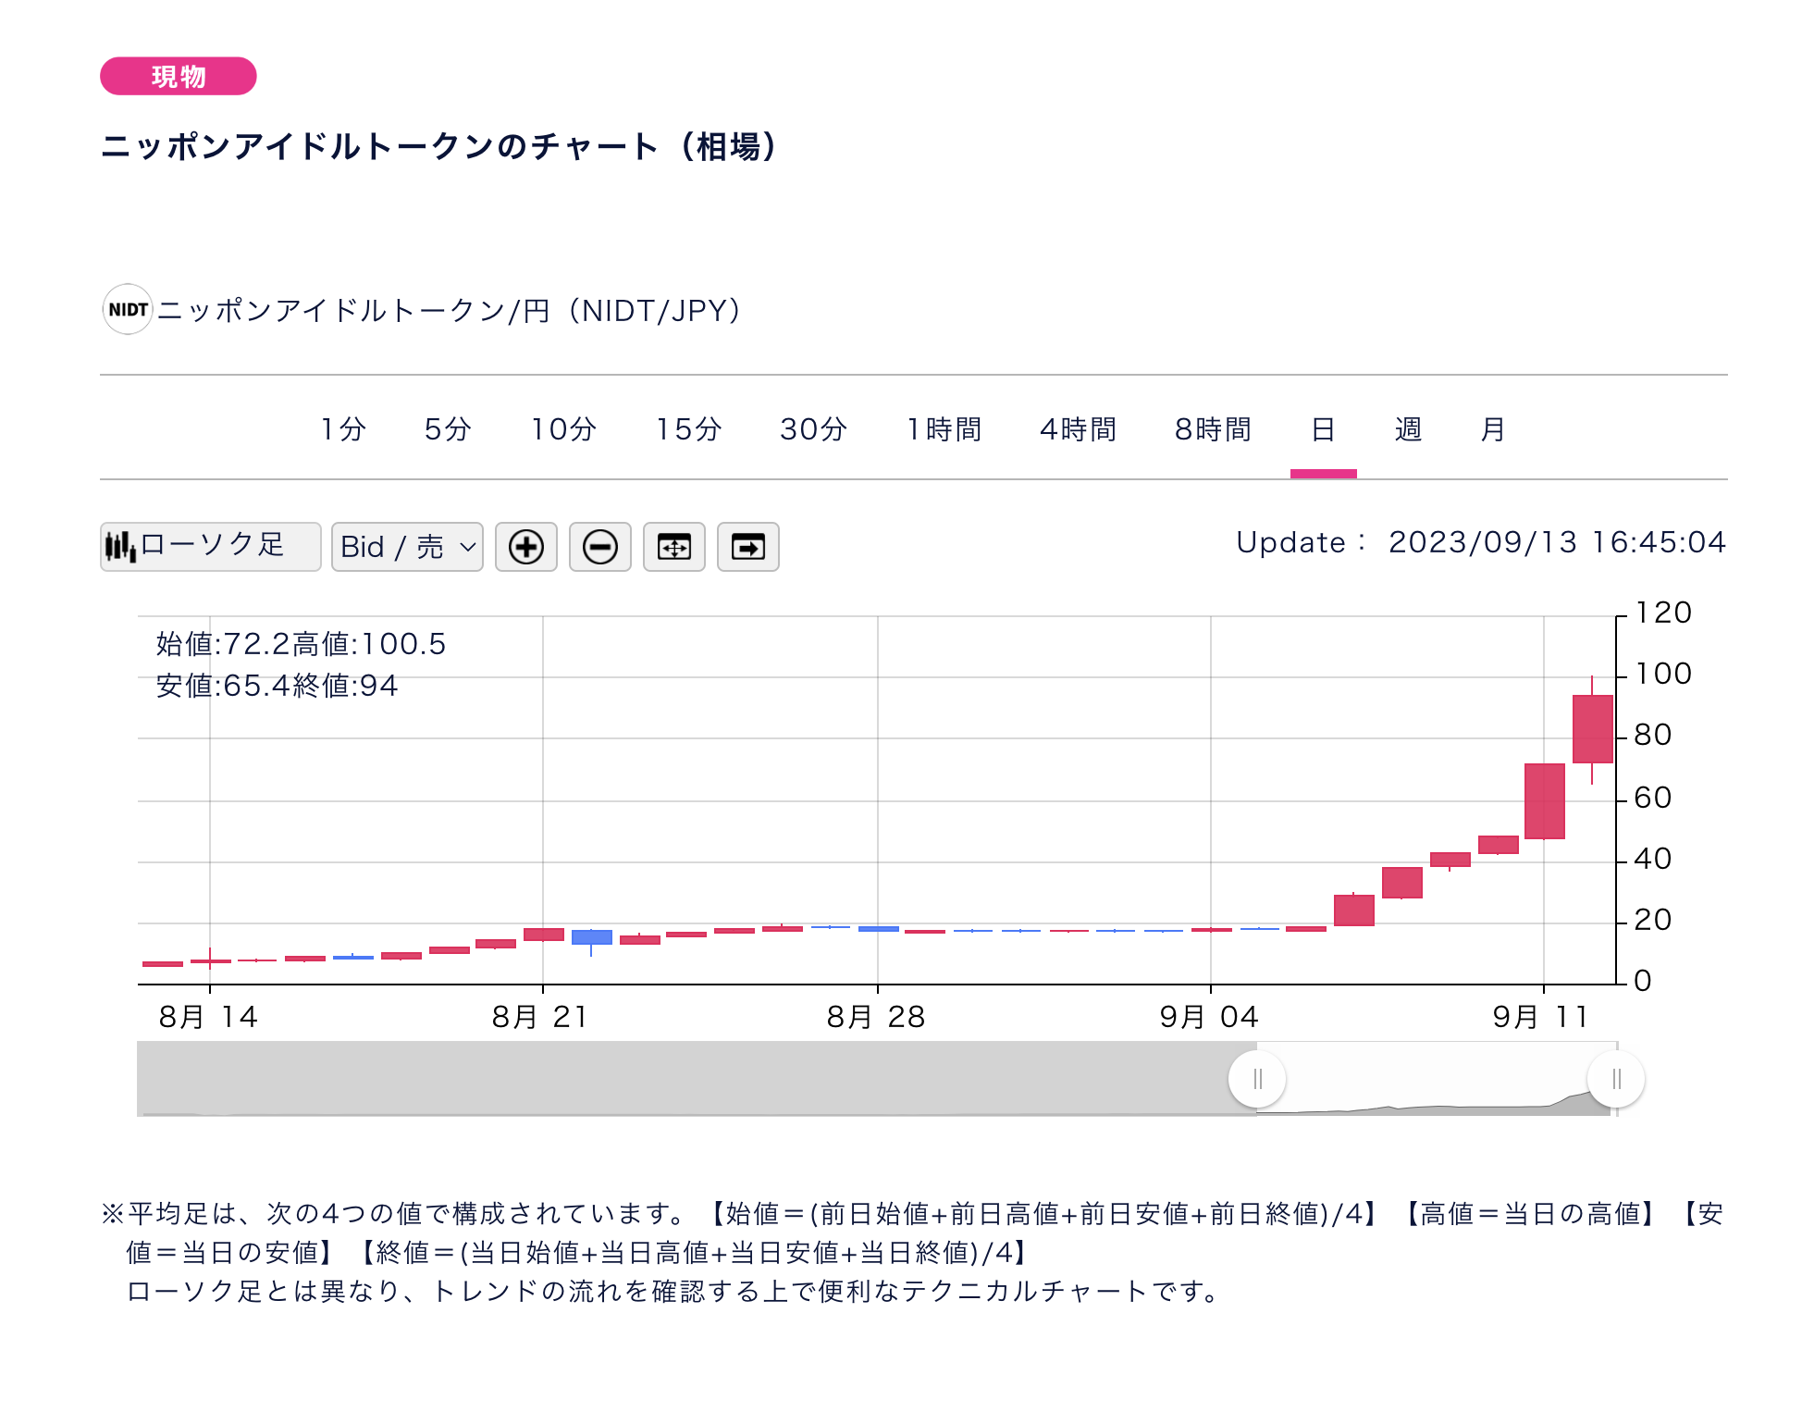The height and width of the screenshot is (1412, 1802).
Task: Switch to the 5分 timeframe tab
Action: 447,428
